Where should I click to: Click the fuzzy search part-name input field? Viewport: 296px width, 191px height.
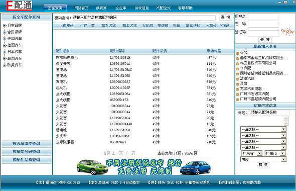point(143,18)
